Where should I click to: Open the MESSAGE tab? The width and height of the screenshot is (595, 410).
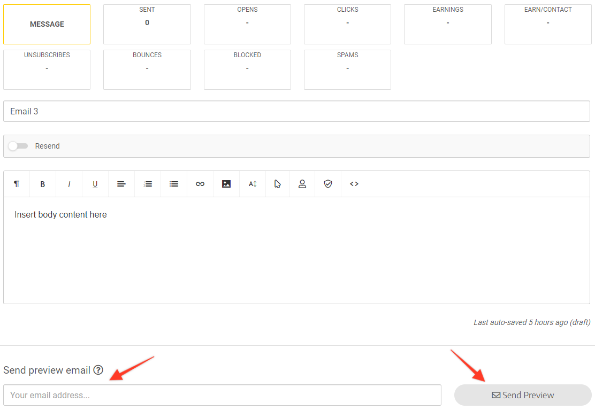[47, 24]
